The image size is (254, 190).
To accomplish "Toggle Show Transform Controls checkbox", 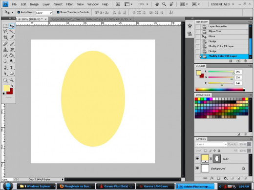I will point(58,12).
